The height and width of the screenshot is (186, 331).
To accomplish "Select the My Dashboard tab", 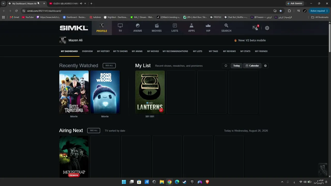I will pos(69,51).
